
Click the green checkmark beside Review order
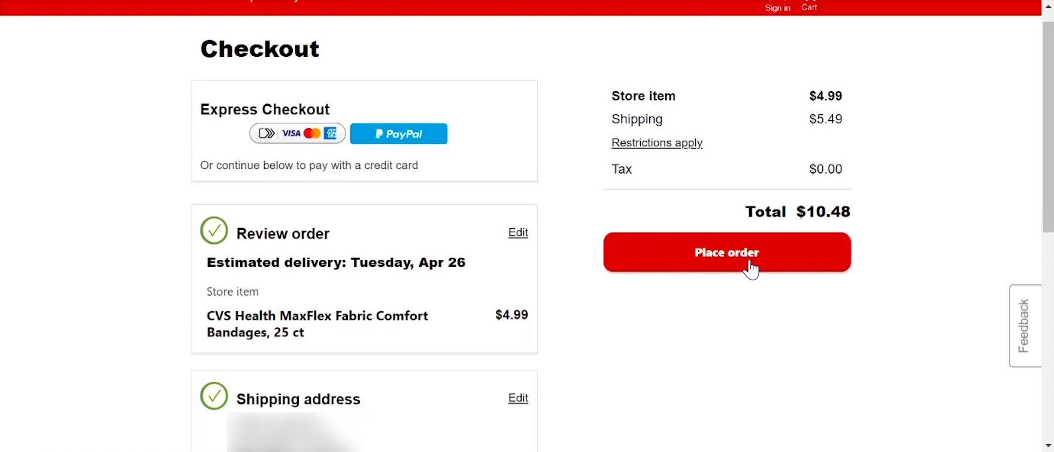[214, 230]
